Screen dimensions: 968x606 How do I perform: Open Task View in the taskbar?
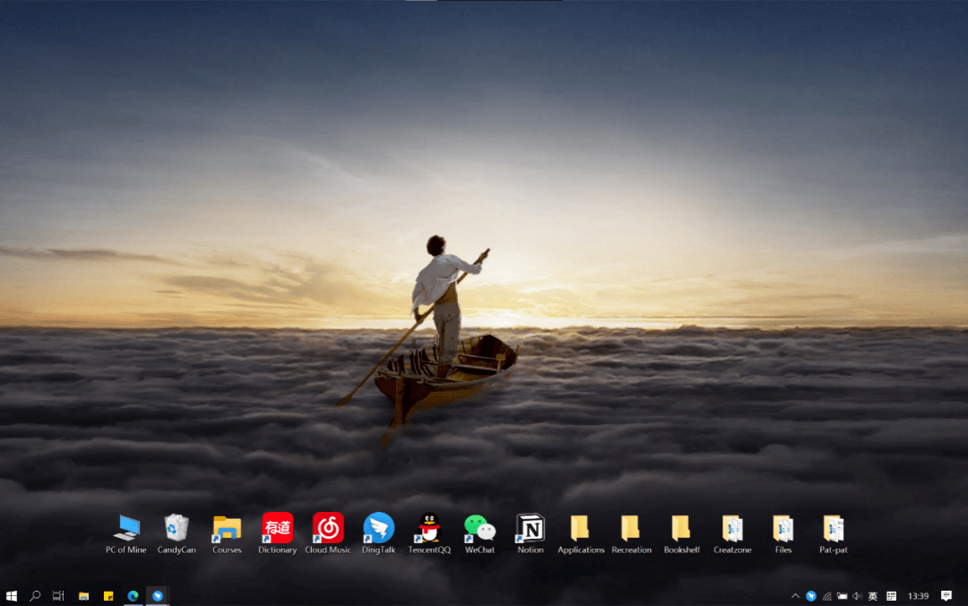click(59, 596)
